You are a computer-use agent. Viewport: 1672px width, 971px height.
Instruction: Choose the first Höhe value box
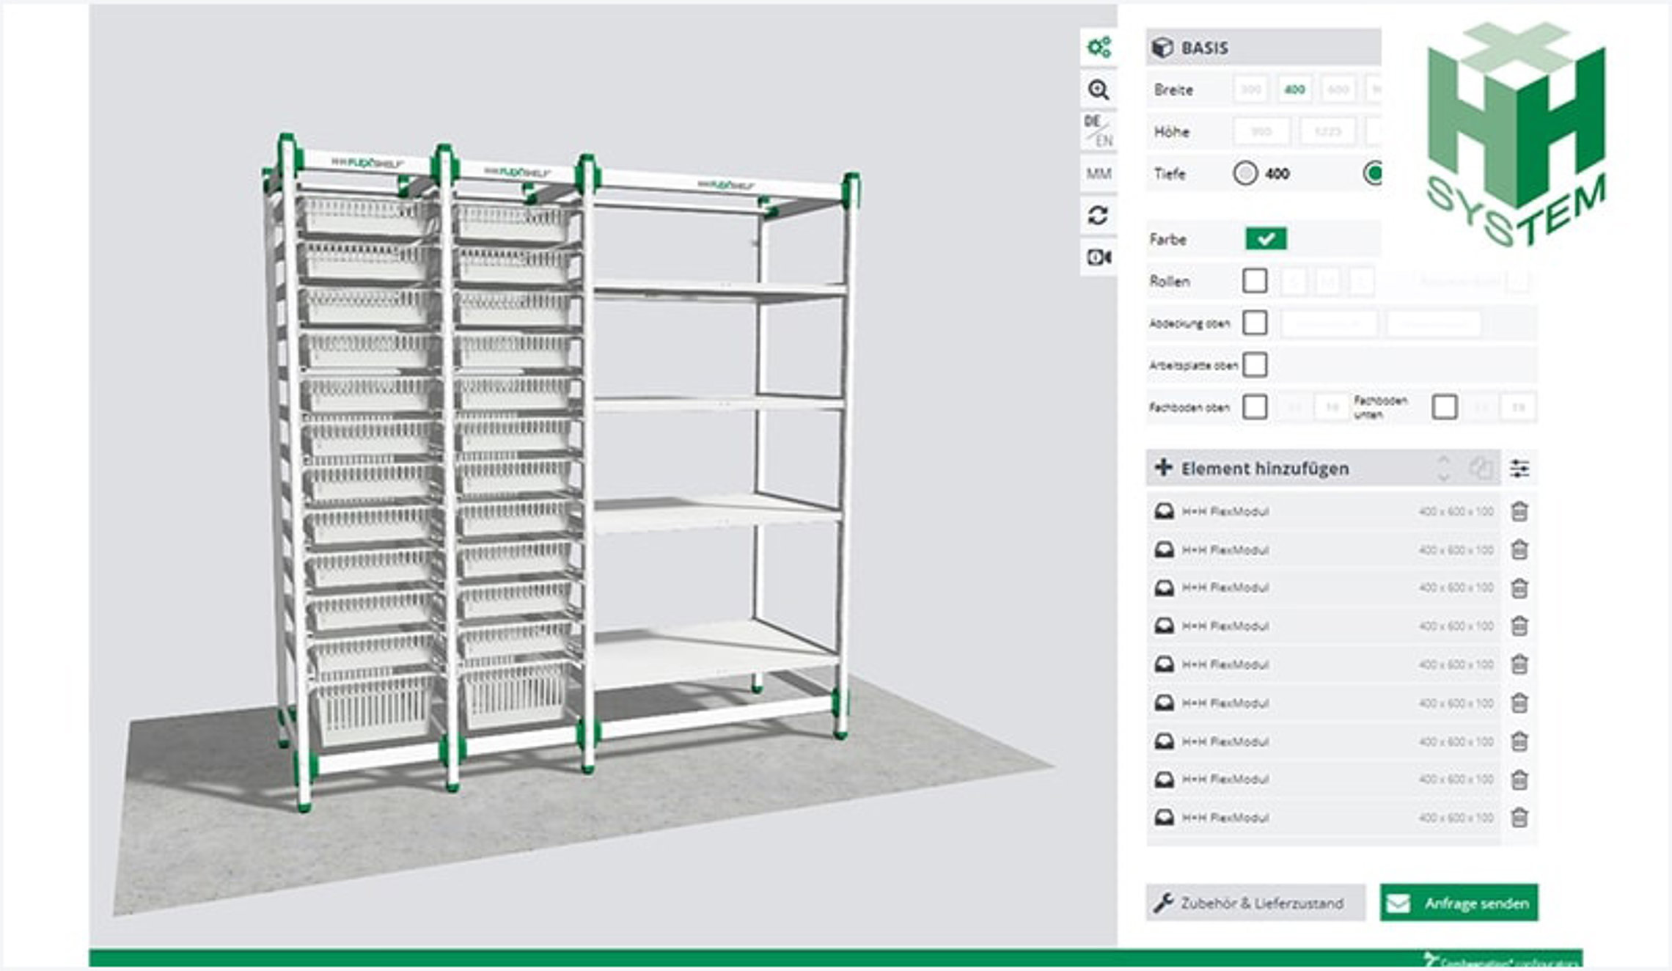1261,132
